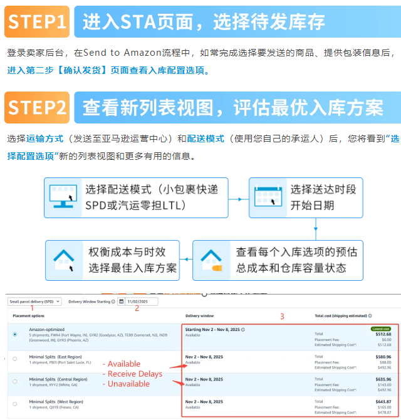Click the calendar icon beside the date field
Screen dimensions: 401x420
(x=121, y=302)
